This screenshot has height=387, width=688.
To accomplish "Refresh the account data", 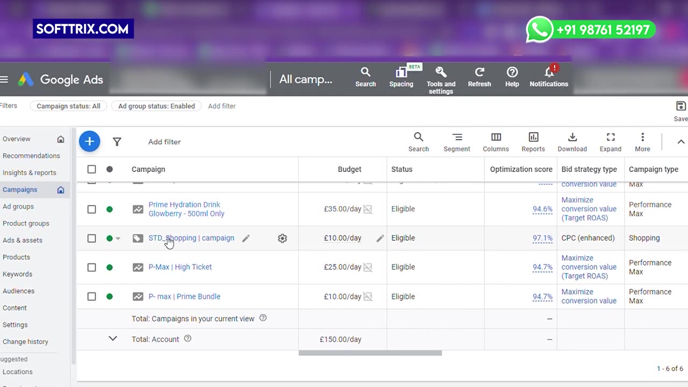I will click(479, 77).
